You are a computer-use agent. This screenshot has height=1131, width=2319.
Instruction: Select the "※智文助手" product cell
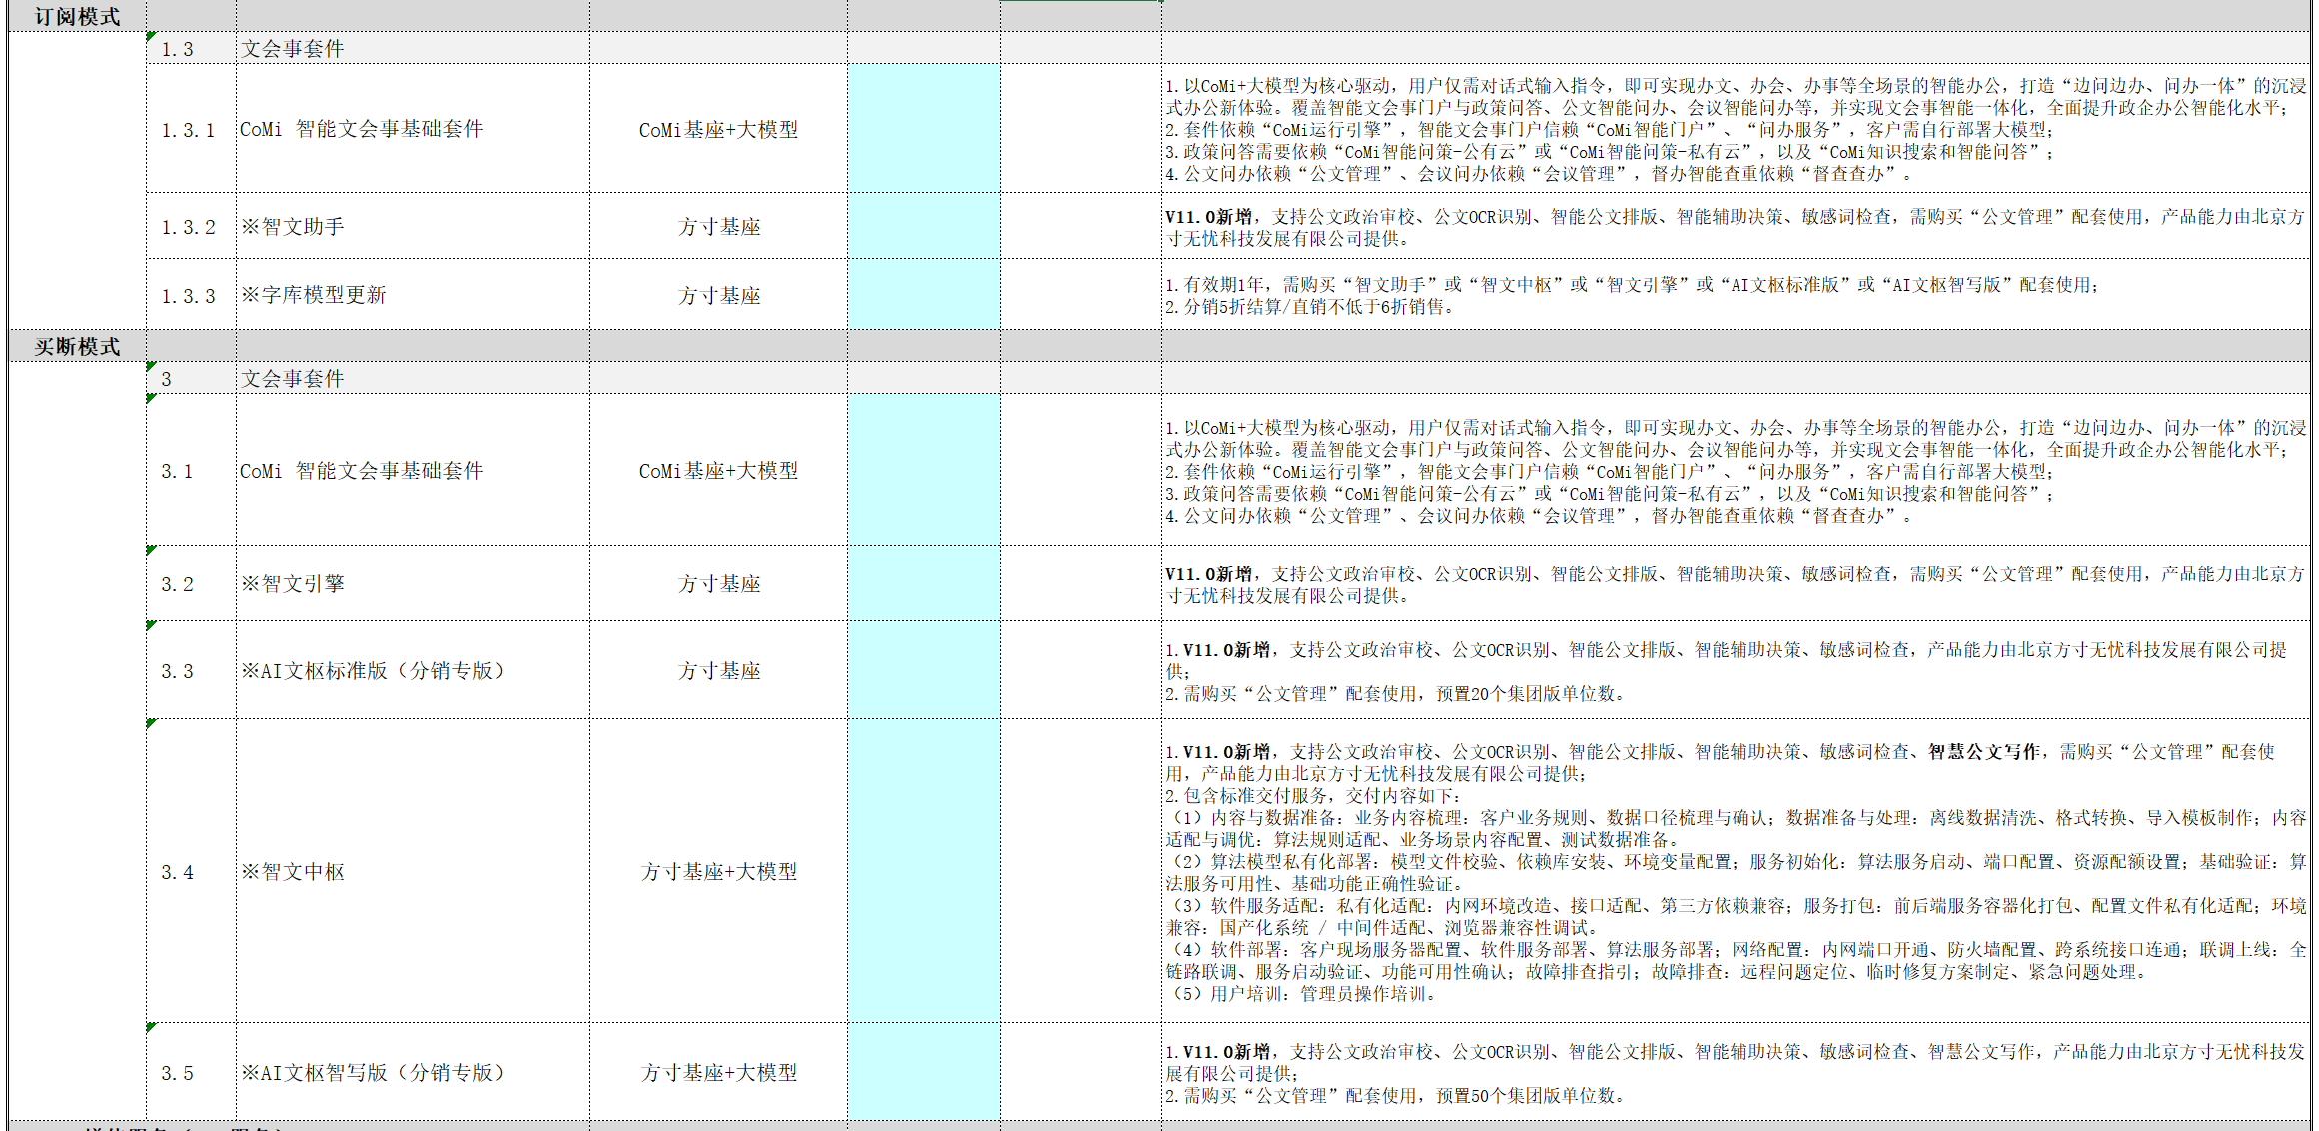pyautogui.click(x=413, y=227)
